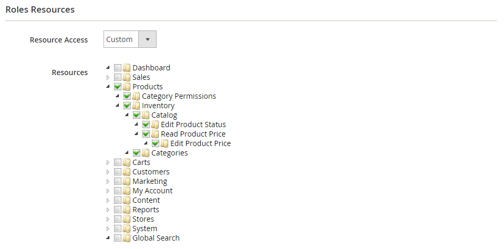
Task: Collapse the Inventory tree node
Action: click(117, 106)
